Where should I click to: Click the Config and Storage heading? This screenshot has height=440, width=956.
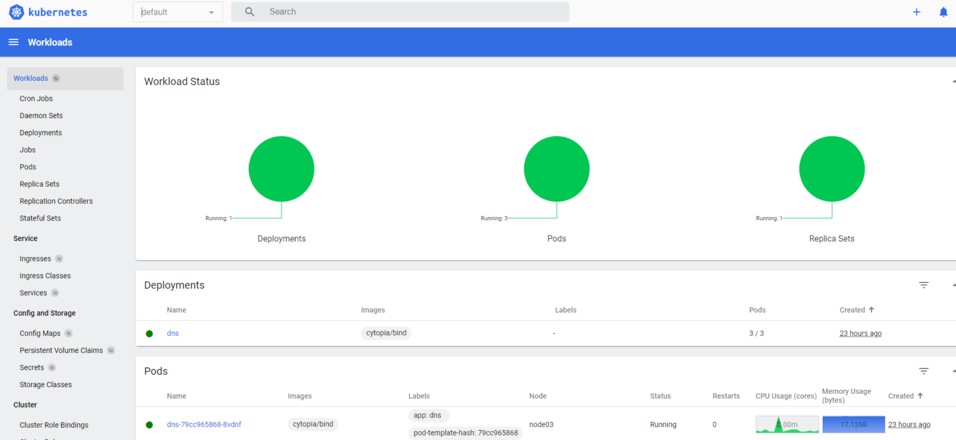(x=44, y=313)
